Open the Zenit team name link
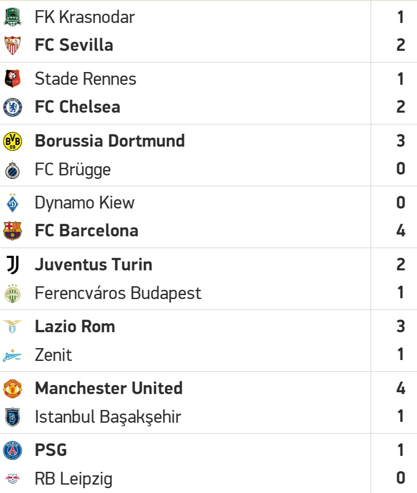 tap(53, 355)
